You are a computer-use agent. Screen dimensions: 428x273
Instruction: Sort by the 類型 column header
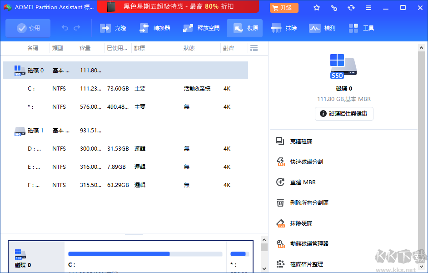pyautogui.click(x=58, y=48)
